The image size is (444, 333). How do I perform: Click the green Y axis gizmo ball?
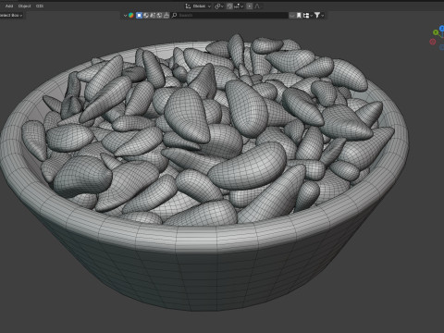436,32
